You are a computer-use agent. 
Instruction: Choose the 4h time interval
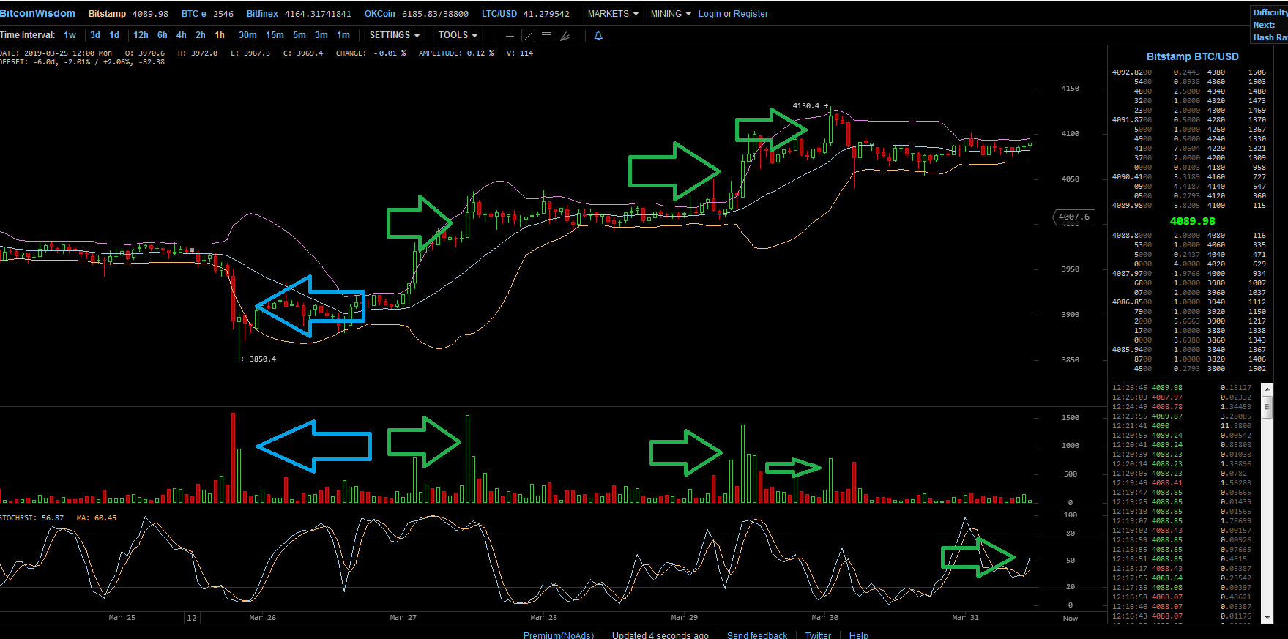(x=182, y=35)
